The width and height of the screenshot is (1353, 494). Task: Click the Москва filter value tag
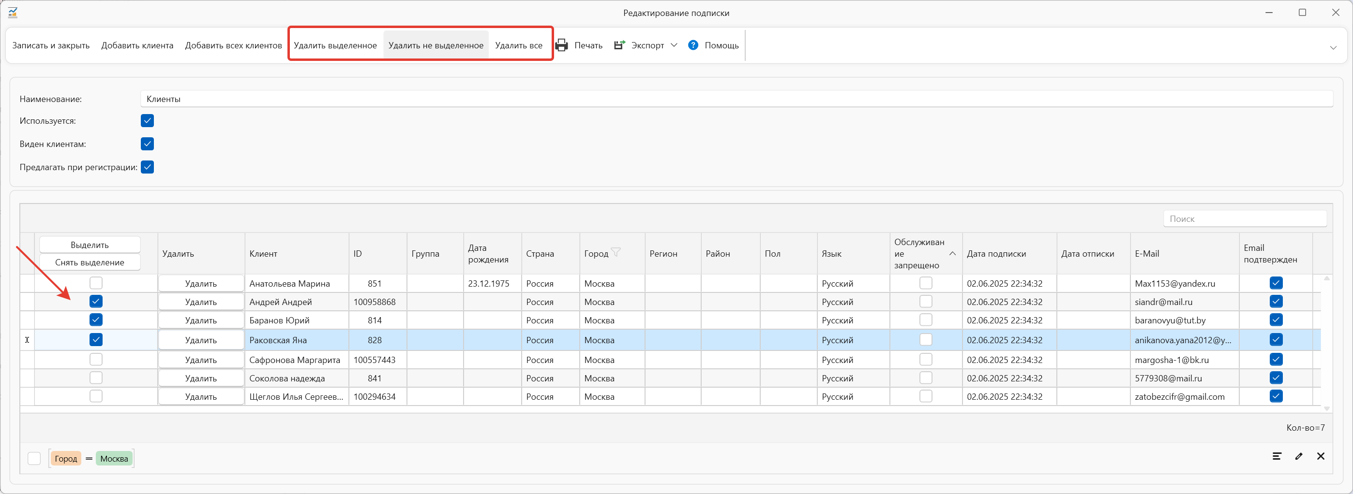point(114,459)
